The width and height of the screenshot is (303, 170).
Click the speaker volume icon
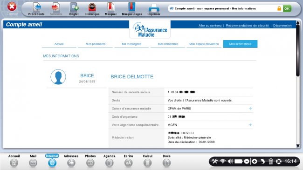[230, 161]
